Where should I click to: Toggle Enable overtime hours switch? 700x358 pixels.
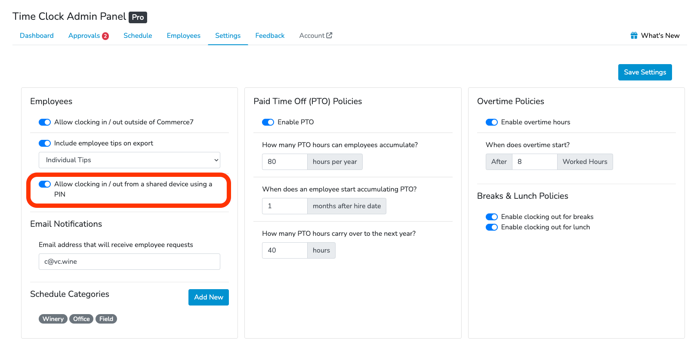tap(492, 122)
